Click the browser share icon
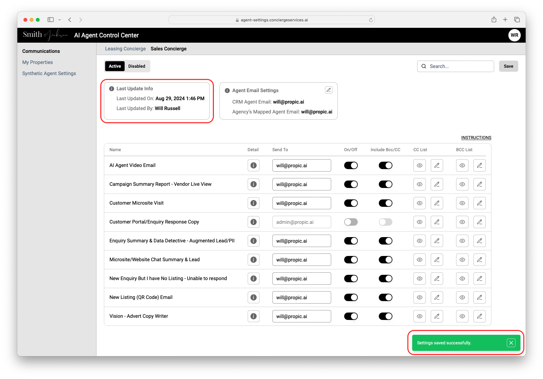Screen dimensions: 543x379 click(494, 19)
